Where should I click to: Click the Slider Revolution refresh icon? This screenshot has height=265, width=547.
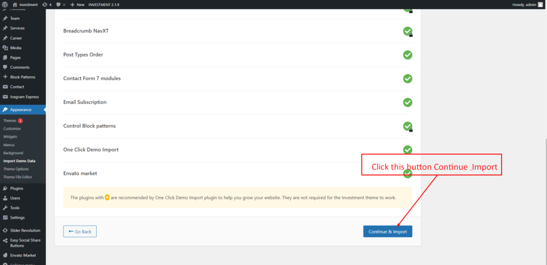[x=5, y=230]
